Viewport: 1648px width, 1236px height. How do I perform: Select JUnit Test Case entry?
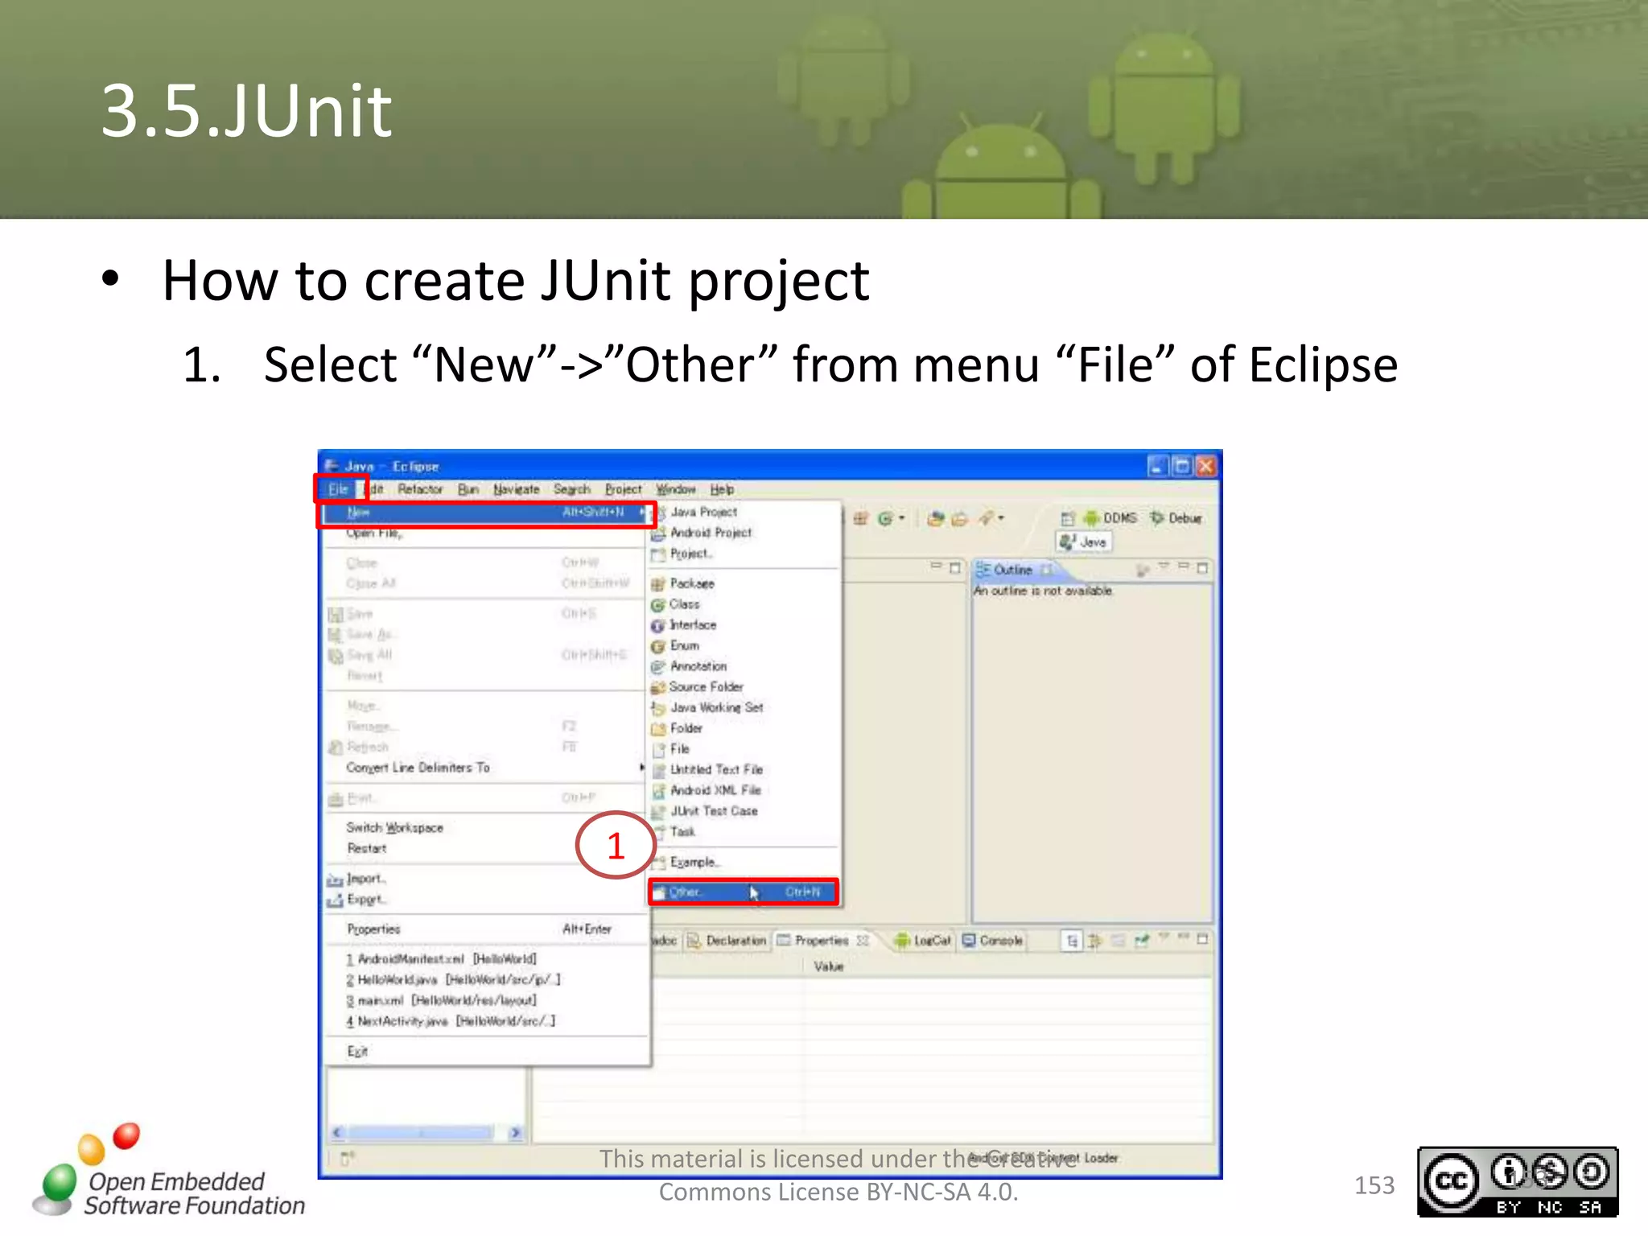coord(744,811)
